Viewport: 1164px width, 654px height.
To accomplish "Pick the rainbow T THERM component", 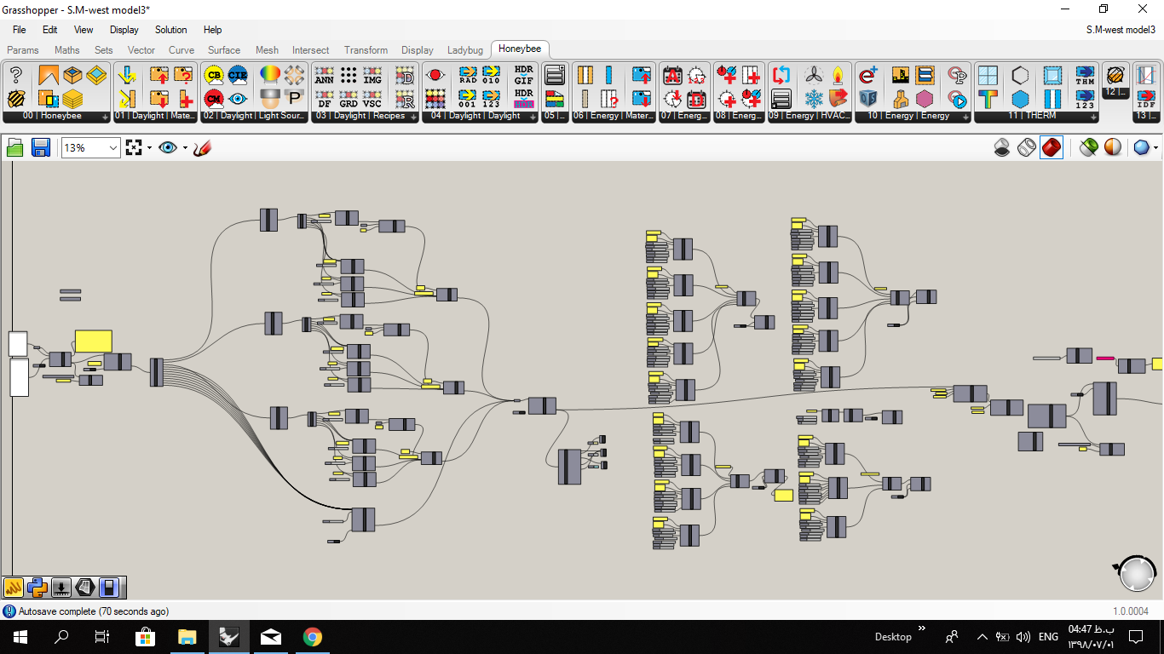I will 988,99.
